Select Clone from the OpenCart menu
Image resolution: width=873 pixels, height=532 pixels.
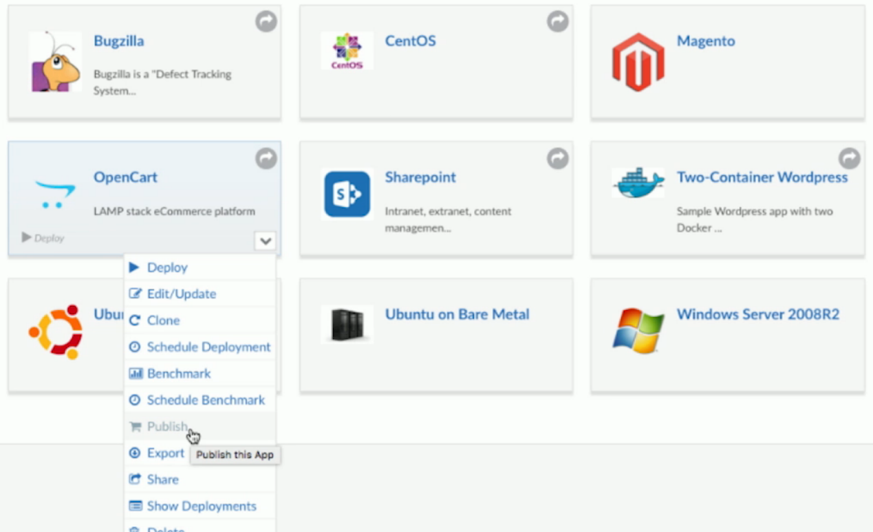[163, 320]
